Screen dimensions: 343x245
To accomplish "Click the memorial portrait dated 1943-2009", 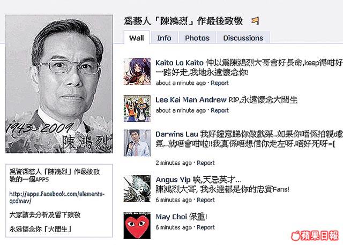I will click(59, 84).
